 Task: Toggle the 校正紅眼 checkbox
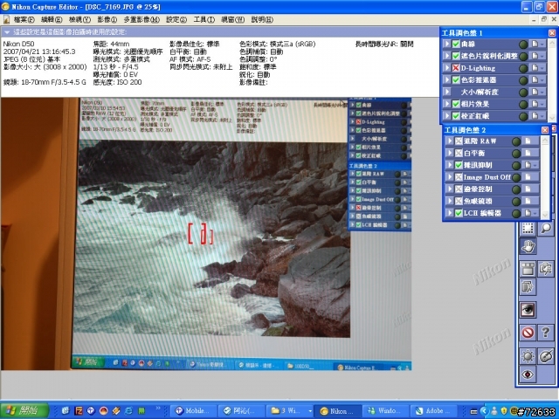[456, 116]
